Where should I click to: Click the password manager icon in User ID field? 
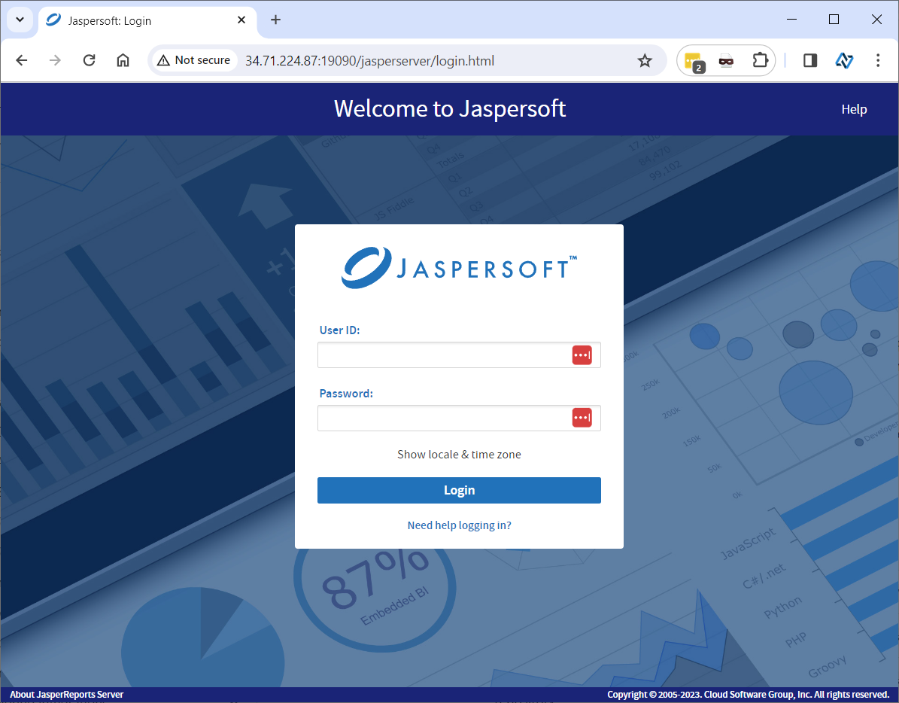[582, 355]
